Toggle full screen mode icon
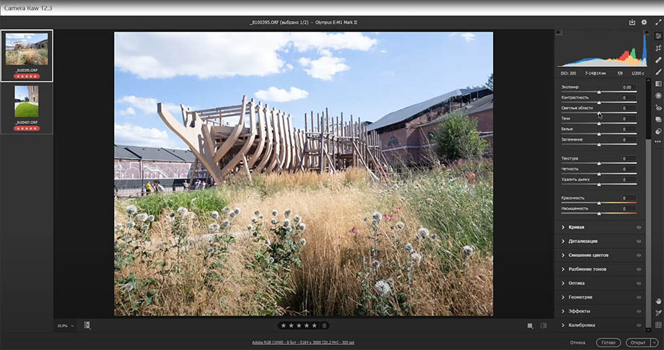The width and height of the screenshot is (664, 350). click(658, 22)
